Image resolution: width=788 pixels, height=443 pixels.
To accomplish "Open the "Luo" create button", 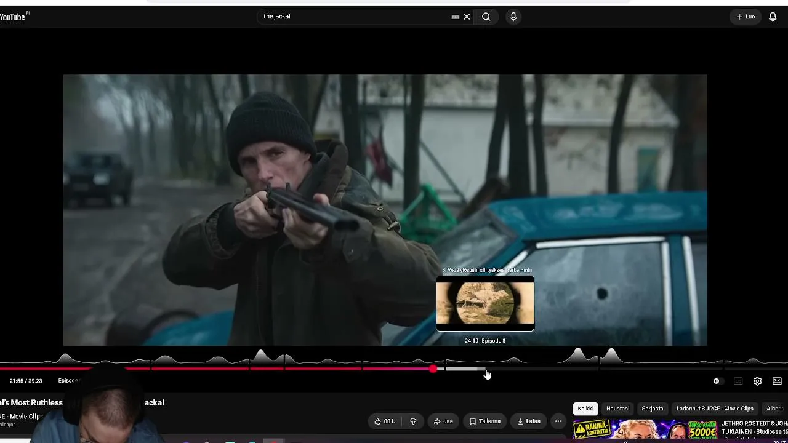I will [x=746, y=17].
